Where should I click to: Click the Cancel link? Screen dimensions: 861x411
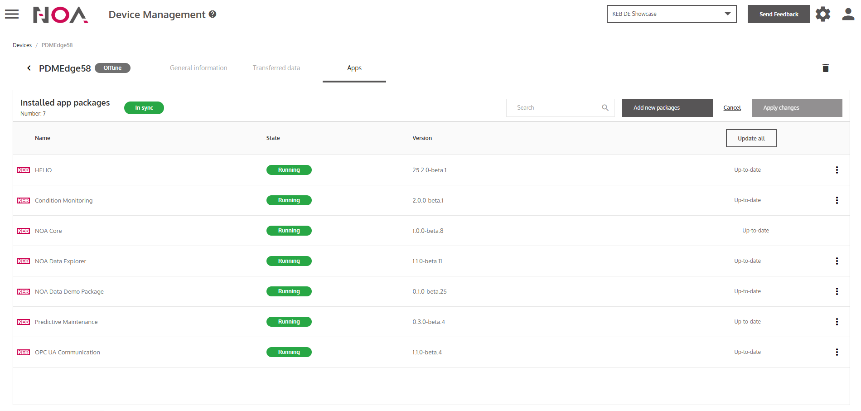point(732,108)
